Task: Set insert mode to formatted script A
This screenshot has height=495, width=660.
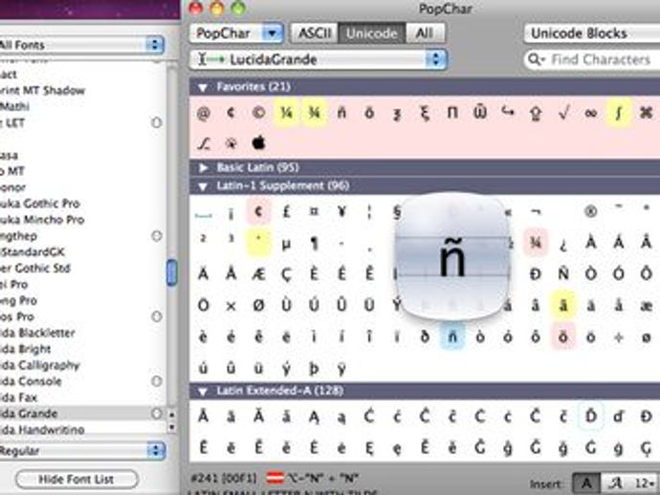Action: (x=616, y=484)
